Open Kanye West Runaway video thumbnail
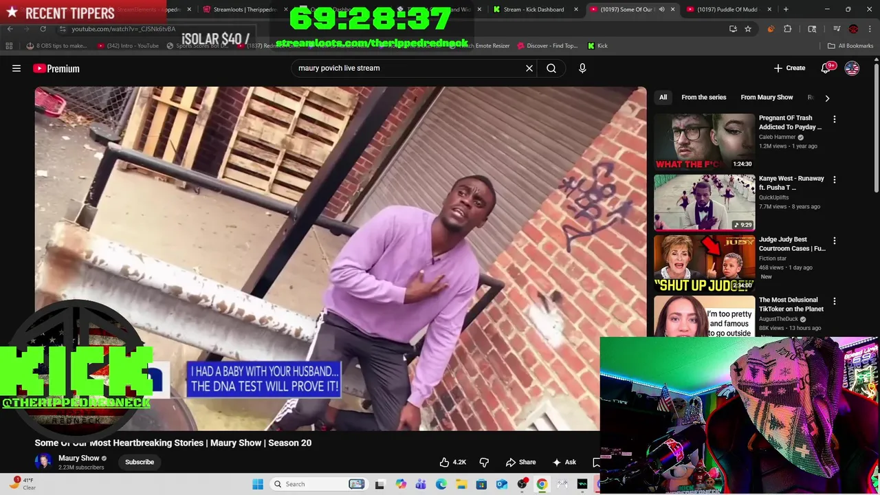 (704, 202)
